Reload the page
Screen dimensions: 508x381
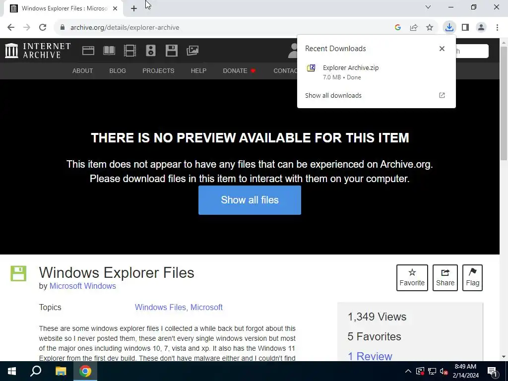(x=43, y=27)
